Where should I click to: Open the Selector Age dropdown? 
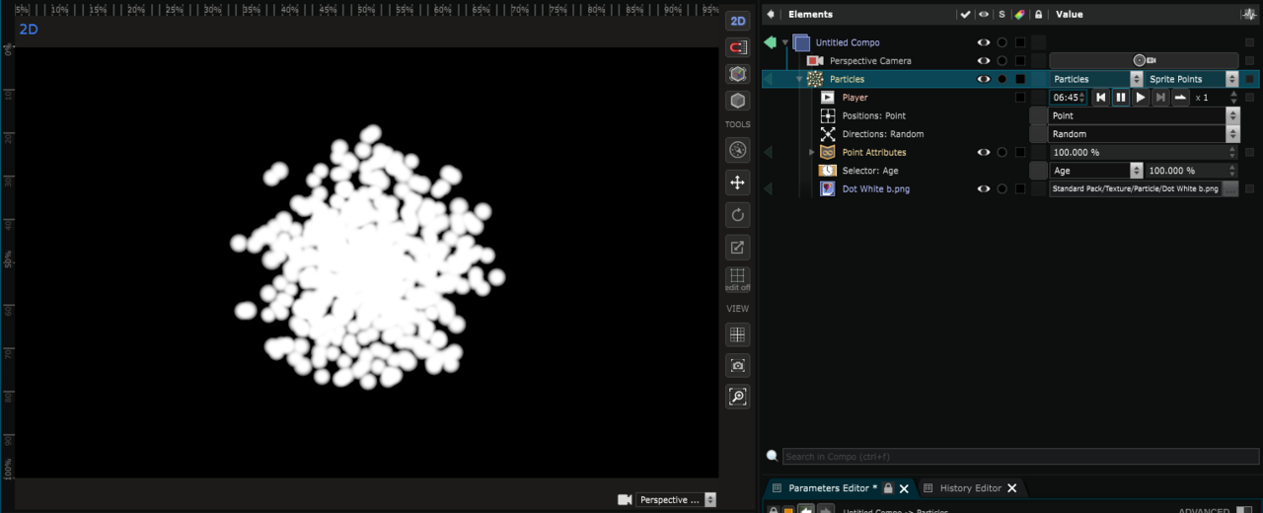[1096, 171]
